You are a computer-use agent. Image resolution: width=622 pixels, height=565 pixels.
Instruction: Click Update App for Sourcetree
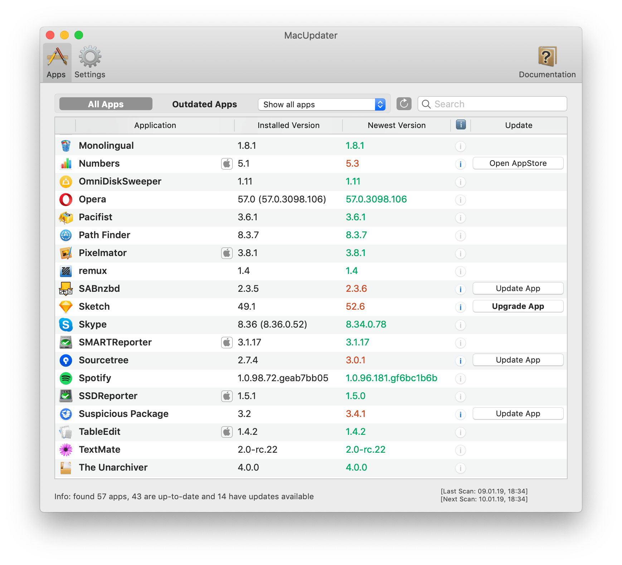click(x=518, y=360)
